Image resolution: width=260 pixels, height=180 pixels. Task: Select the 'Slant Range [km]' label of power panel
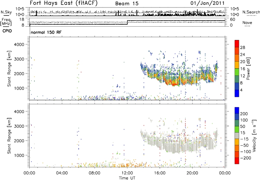(9, 69)
